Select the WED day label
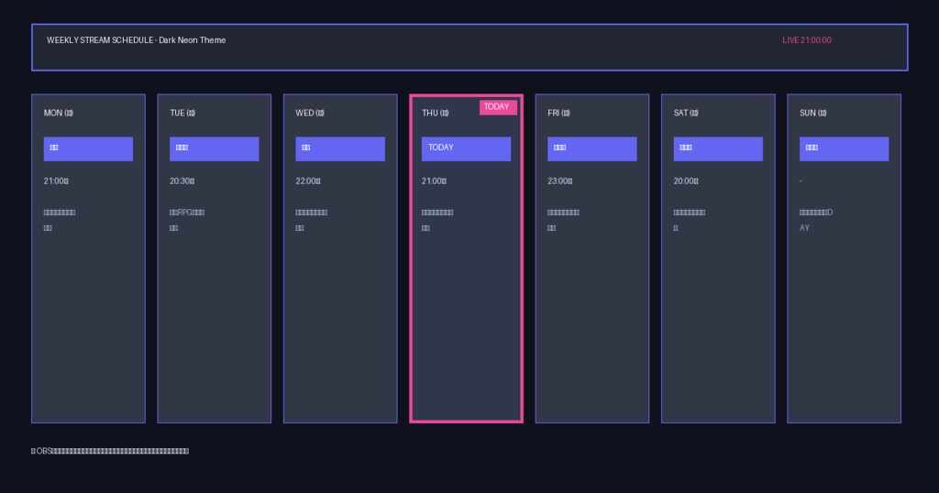The image size is (939, 493). (310, 113)
